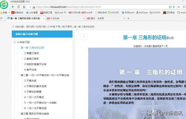Viewport: 186px width, 119px height.
Task: Reload the page with refresh icon
Action: (19, 7)
